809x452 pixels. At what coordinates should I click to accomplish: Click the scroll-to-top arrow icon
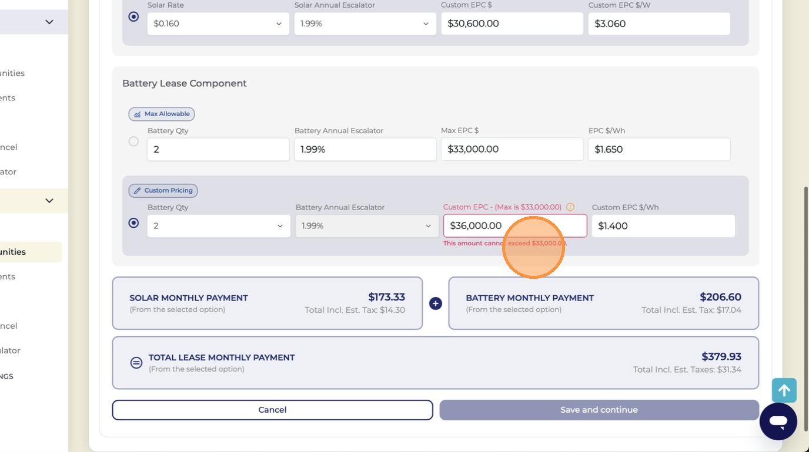[x=784, y=390]
